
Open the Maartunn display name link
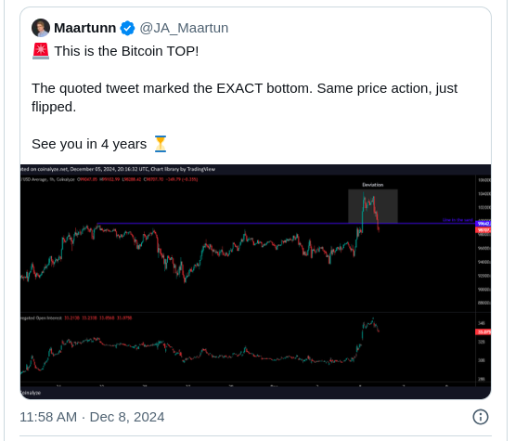pyautogui.click(x=84, y=28)
